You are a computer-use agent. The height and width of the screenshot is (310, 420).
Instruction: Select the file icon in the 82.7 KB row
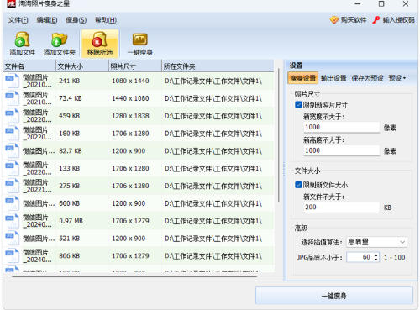12,151
